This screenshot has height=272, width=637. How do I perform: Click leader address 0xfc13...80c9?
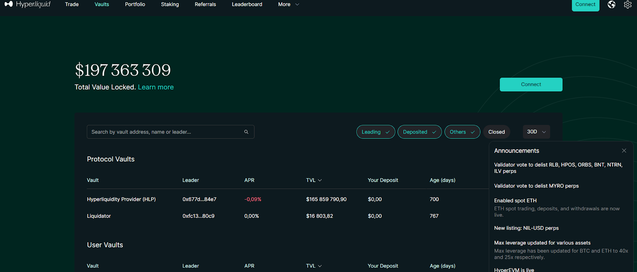(198, 216)
